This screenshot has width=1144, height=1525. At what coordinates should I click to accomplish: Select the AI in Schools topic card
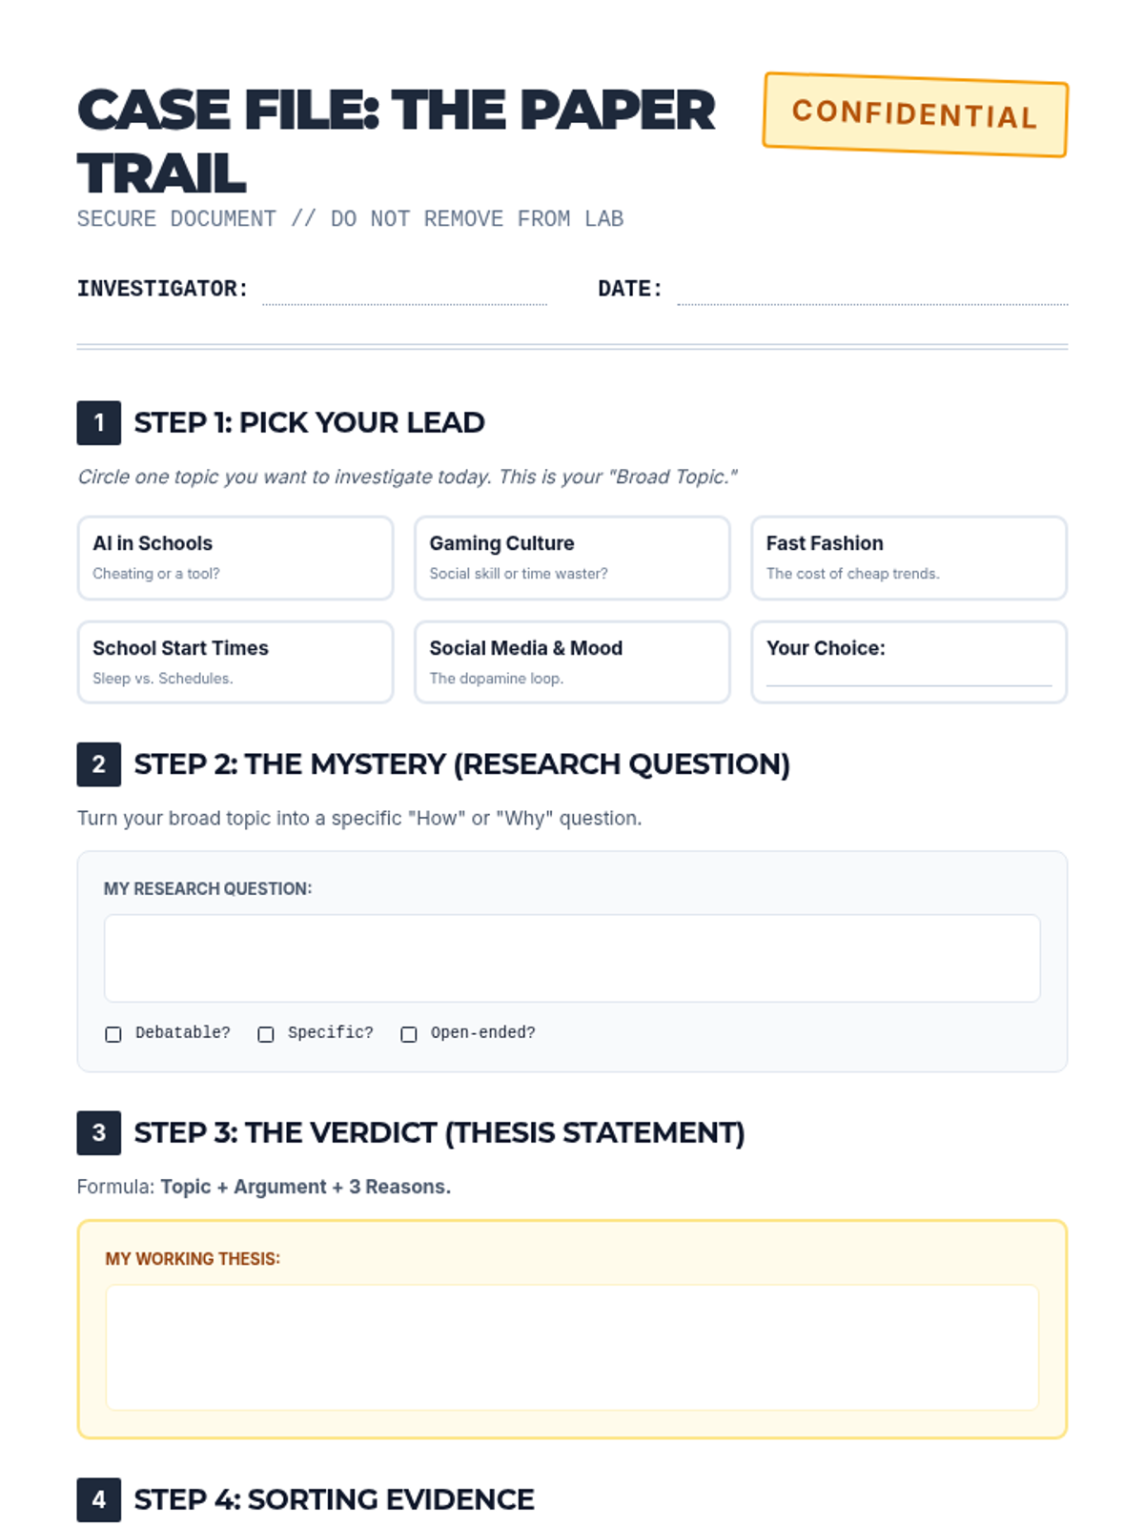(x=235, y=558)
